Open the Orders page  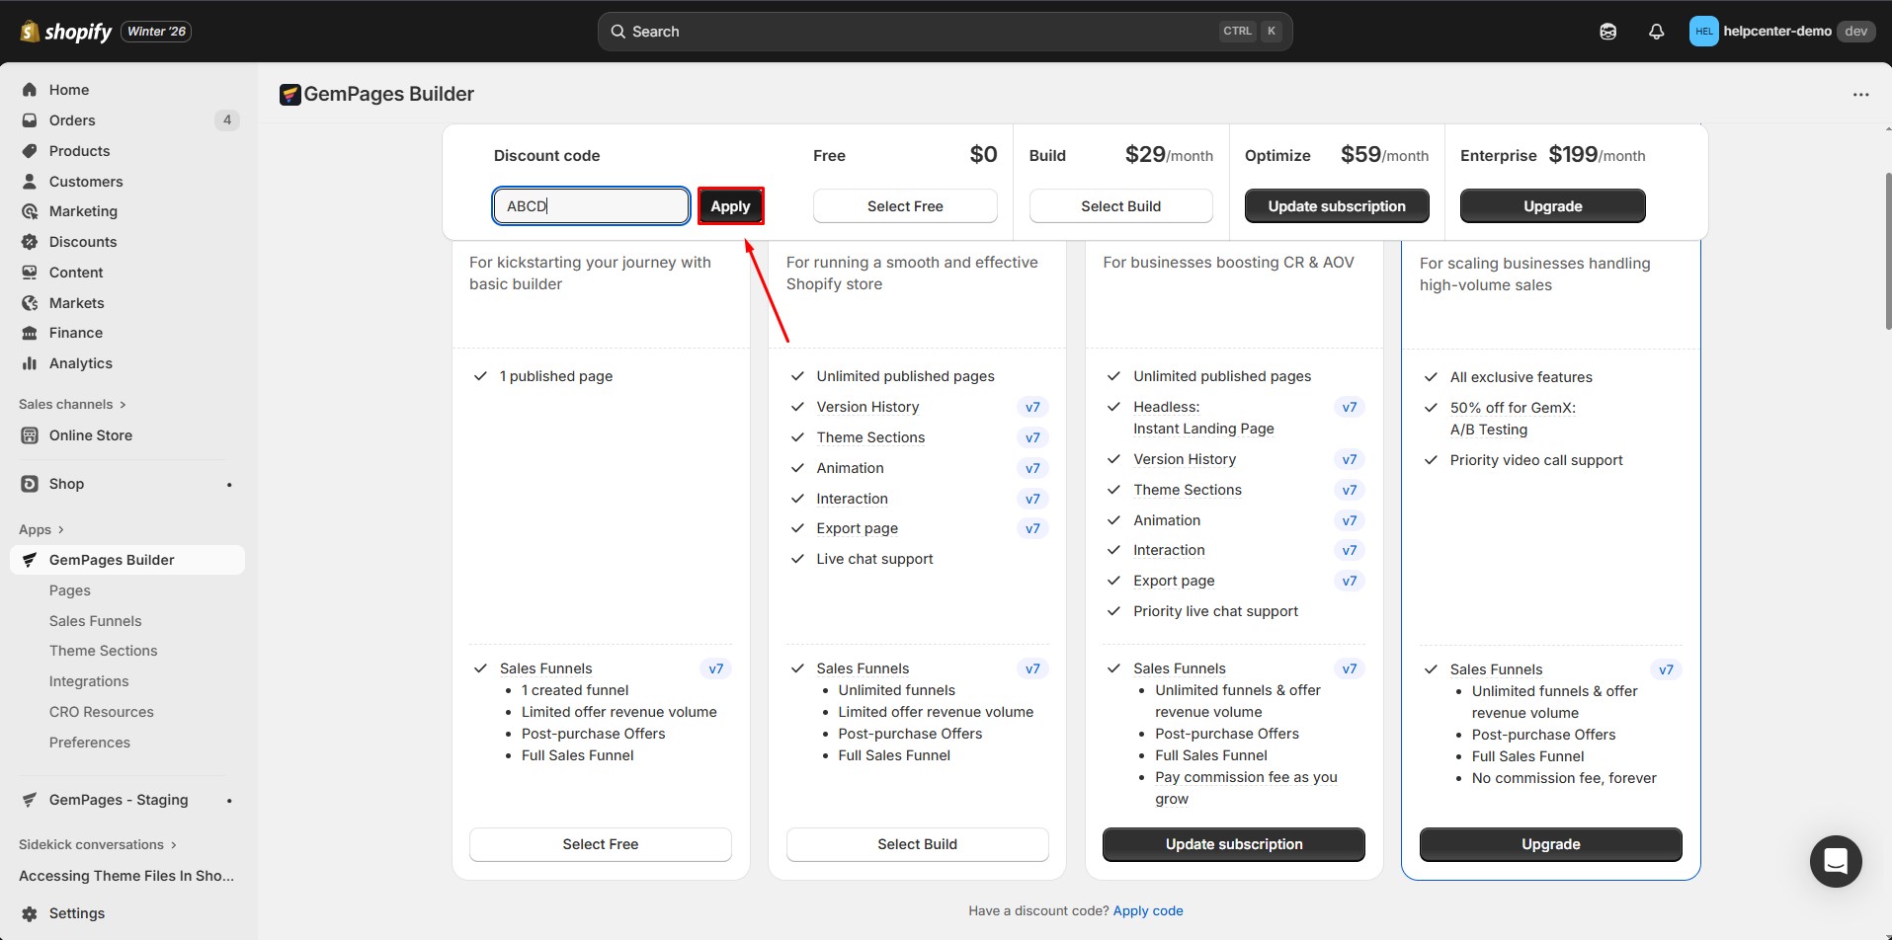pos(72,120)
